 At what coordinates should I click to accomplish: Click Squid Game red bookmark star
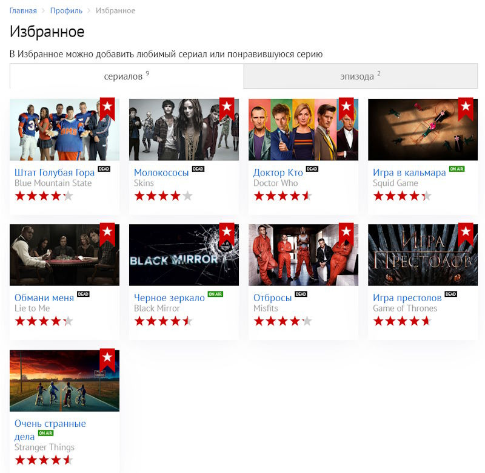pyautogui.click(x=466, y=109)
